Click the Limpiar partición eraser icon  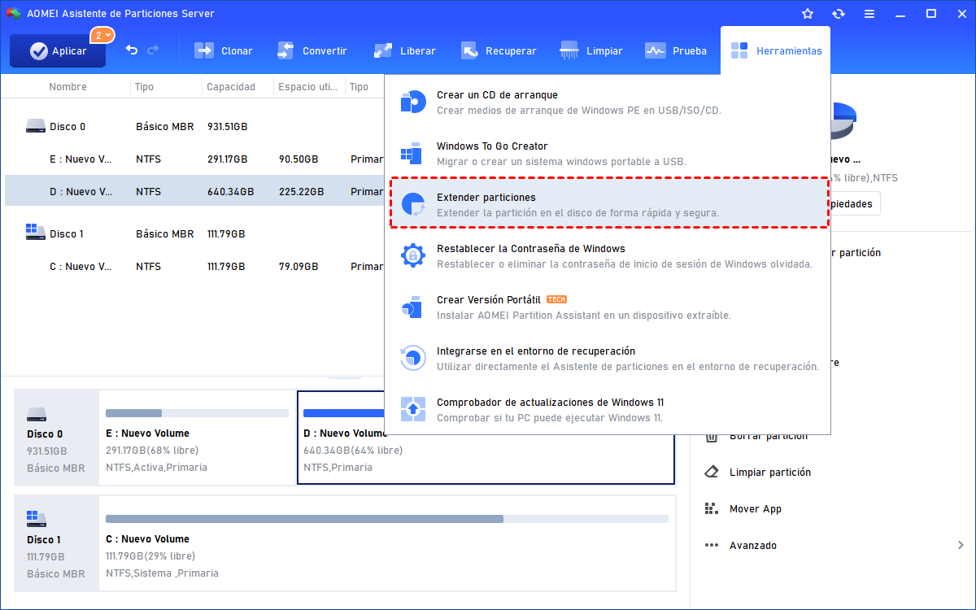click(712, 472)
